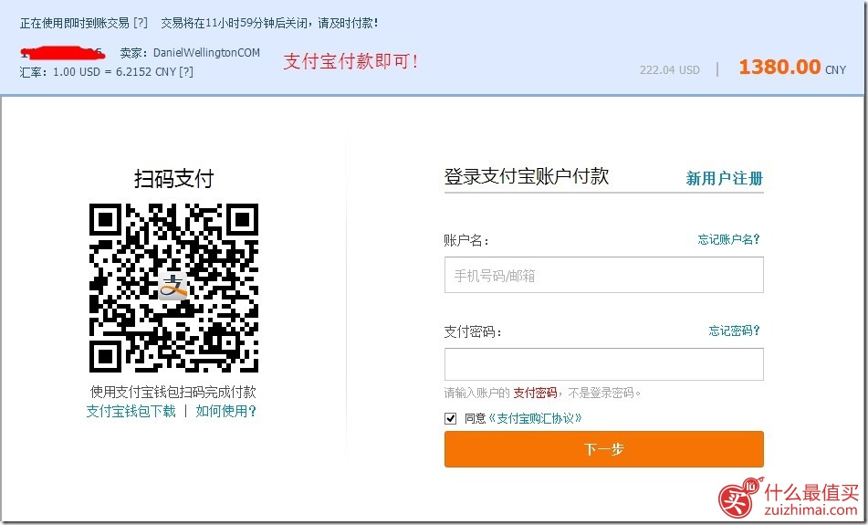
Task: Click the 使用支付宝钱包扫码完成付款 caption
Action: (173, 392)
